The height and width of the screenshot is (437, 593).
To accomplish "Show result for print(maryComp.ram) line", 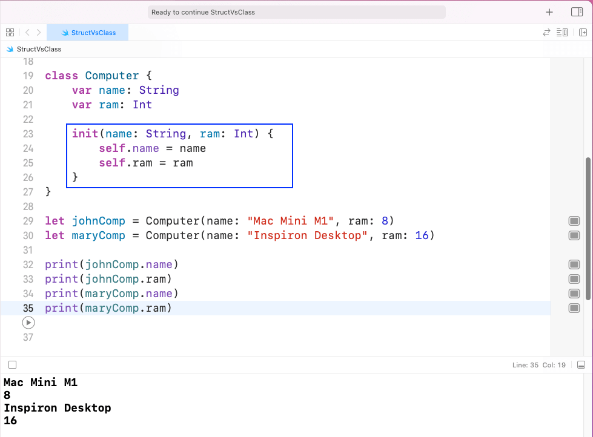I will (574, 309).
